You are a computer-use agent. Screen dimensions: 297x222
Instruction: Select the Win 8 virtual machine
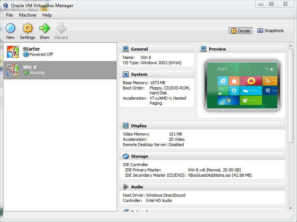pyautogui.click(x=60, y=70)
